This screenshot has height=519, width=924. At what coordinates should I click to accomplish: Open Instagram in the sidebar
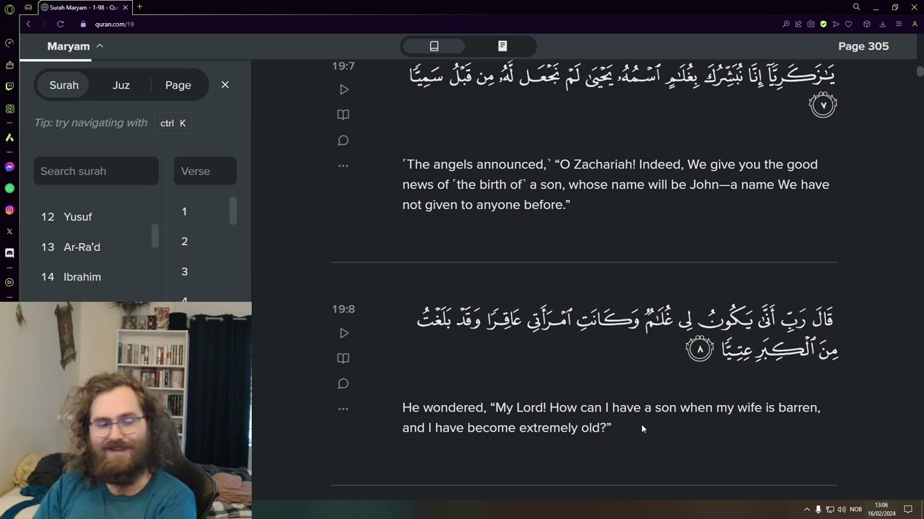click(9, 210)
